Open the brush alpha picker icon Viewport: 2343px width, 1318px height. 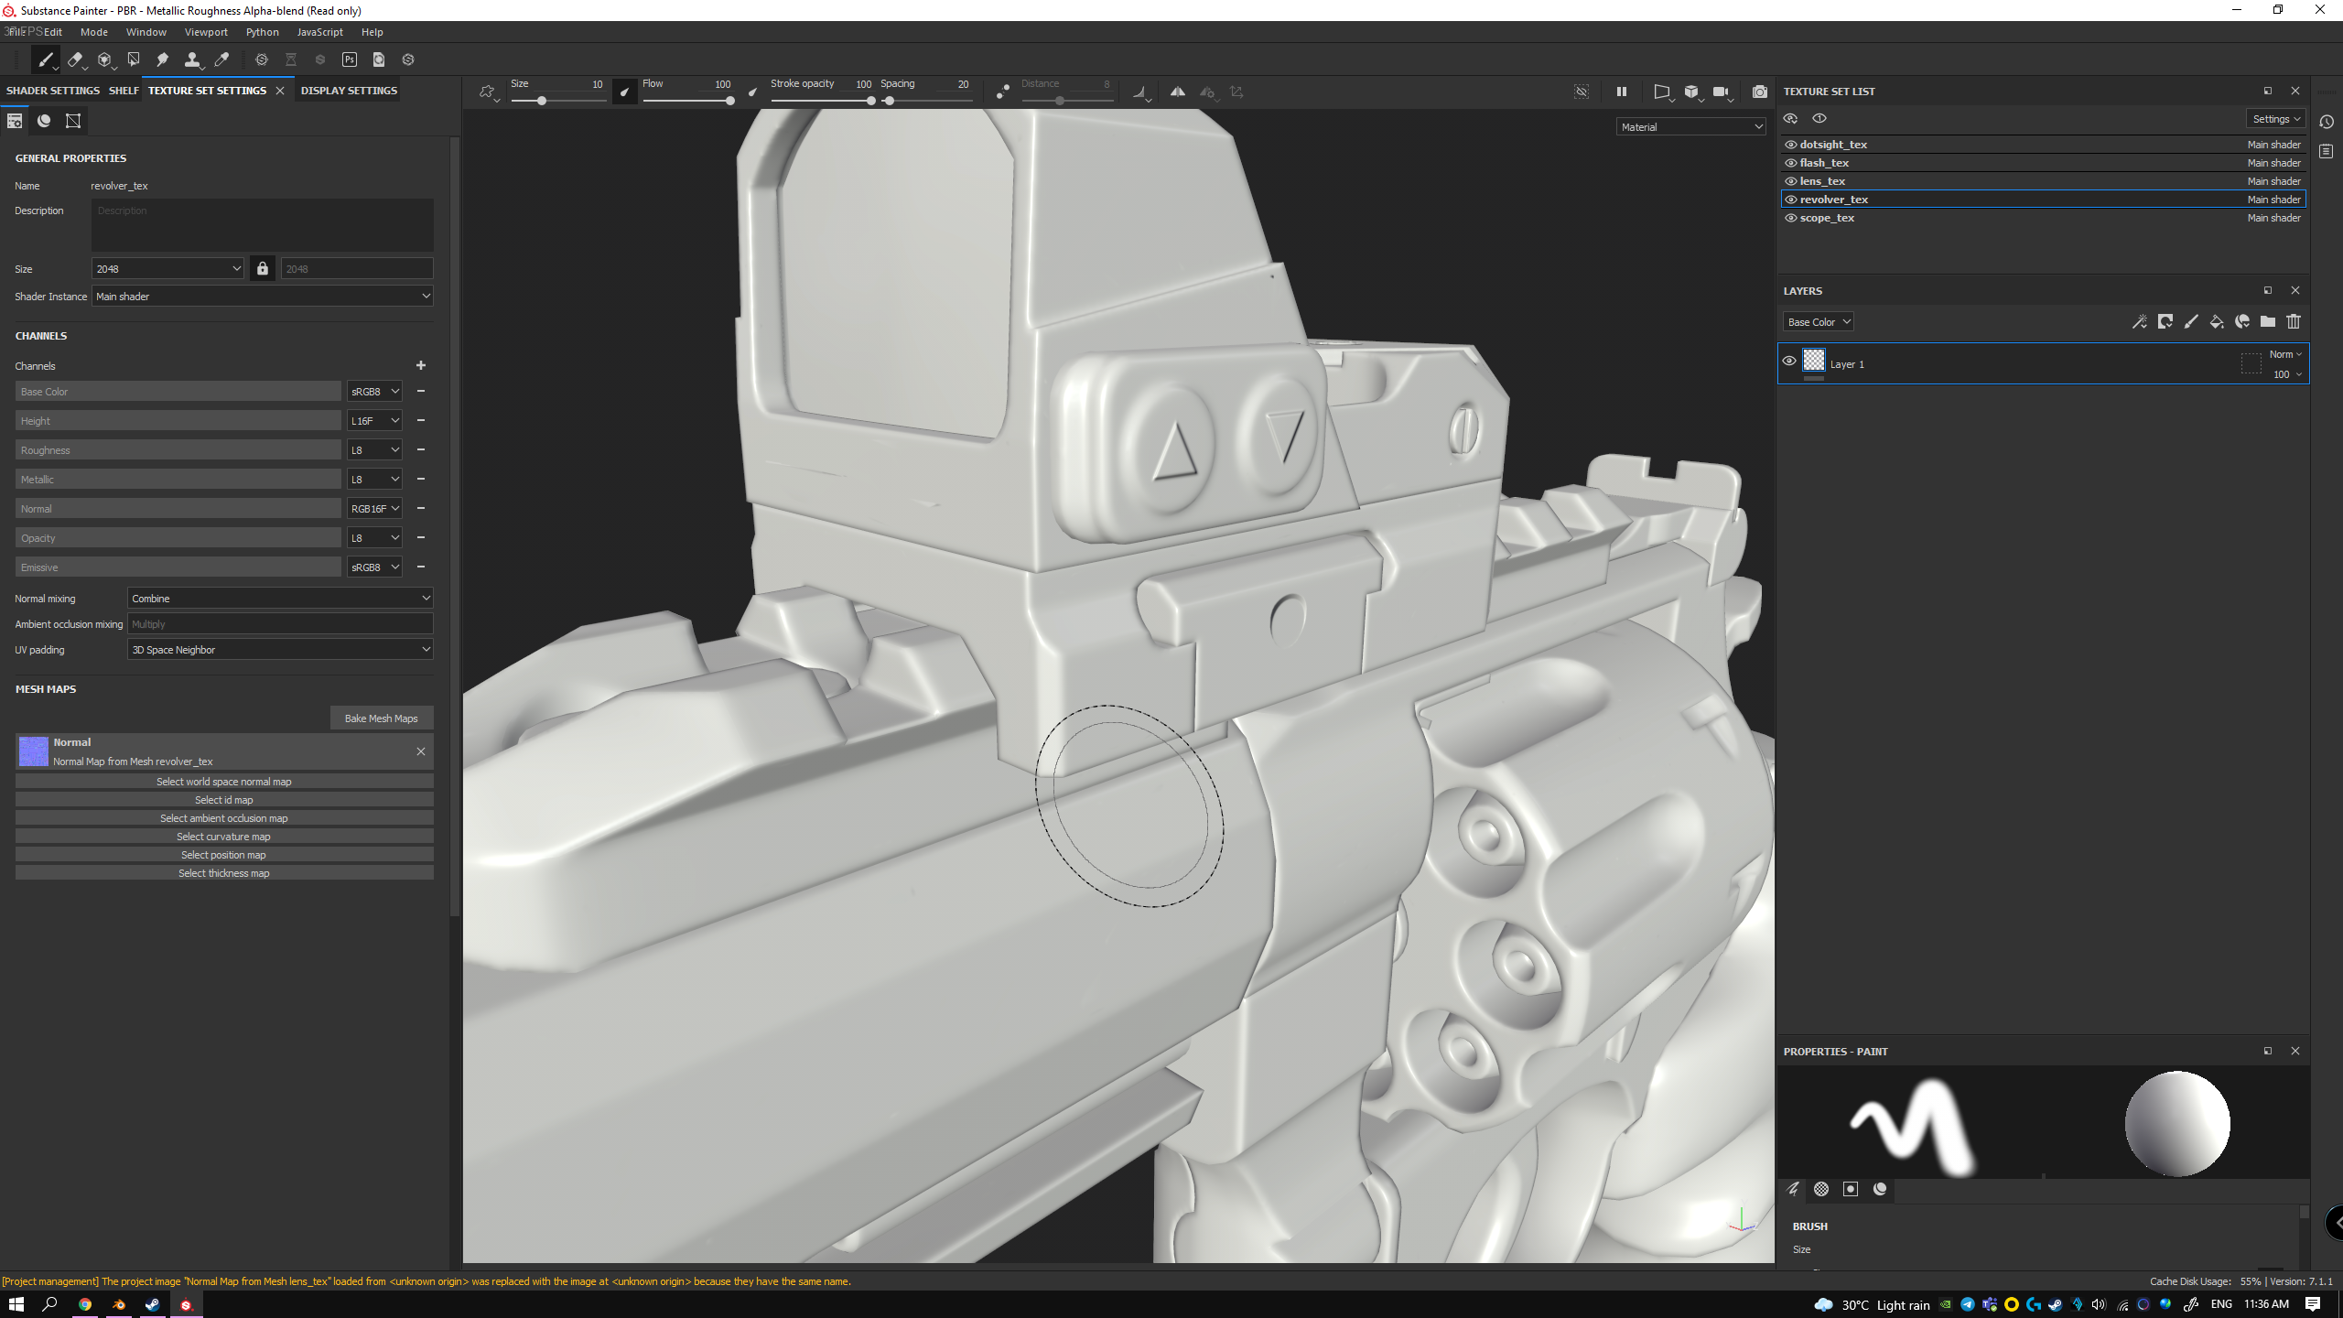tap(487, 92)
